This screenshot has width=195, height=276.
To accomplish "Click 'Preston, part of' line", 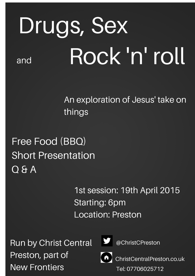I will click(x=39, y=255).
